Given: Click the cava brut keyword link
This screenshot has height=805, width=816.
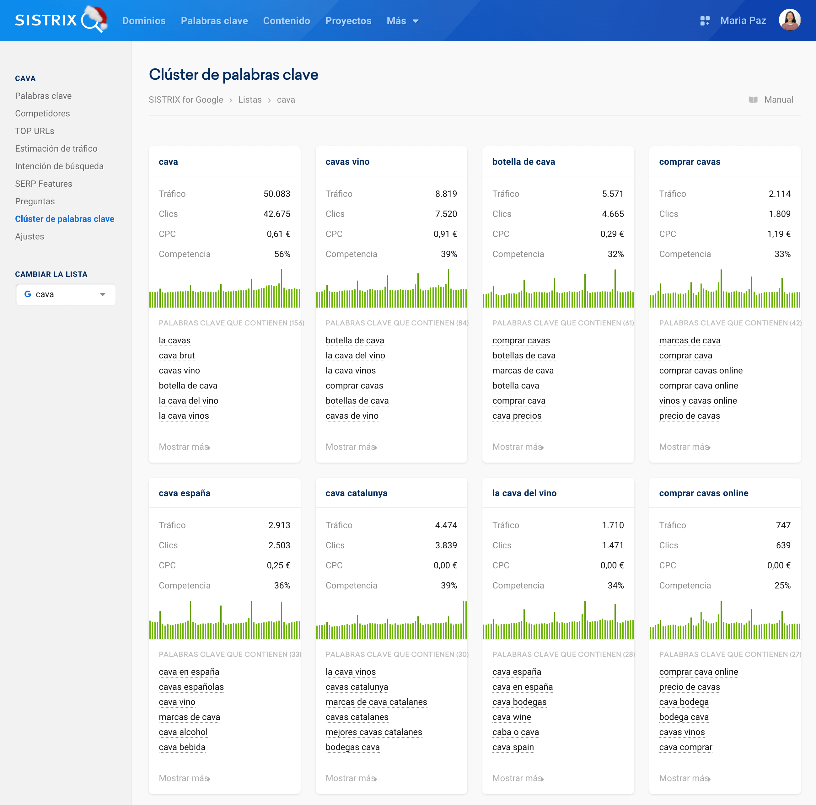Looking at the screenshot, I should pos(177,355).
